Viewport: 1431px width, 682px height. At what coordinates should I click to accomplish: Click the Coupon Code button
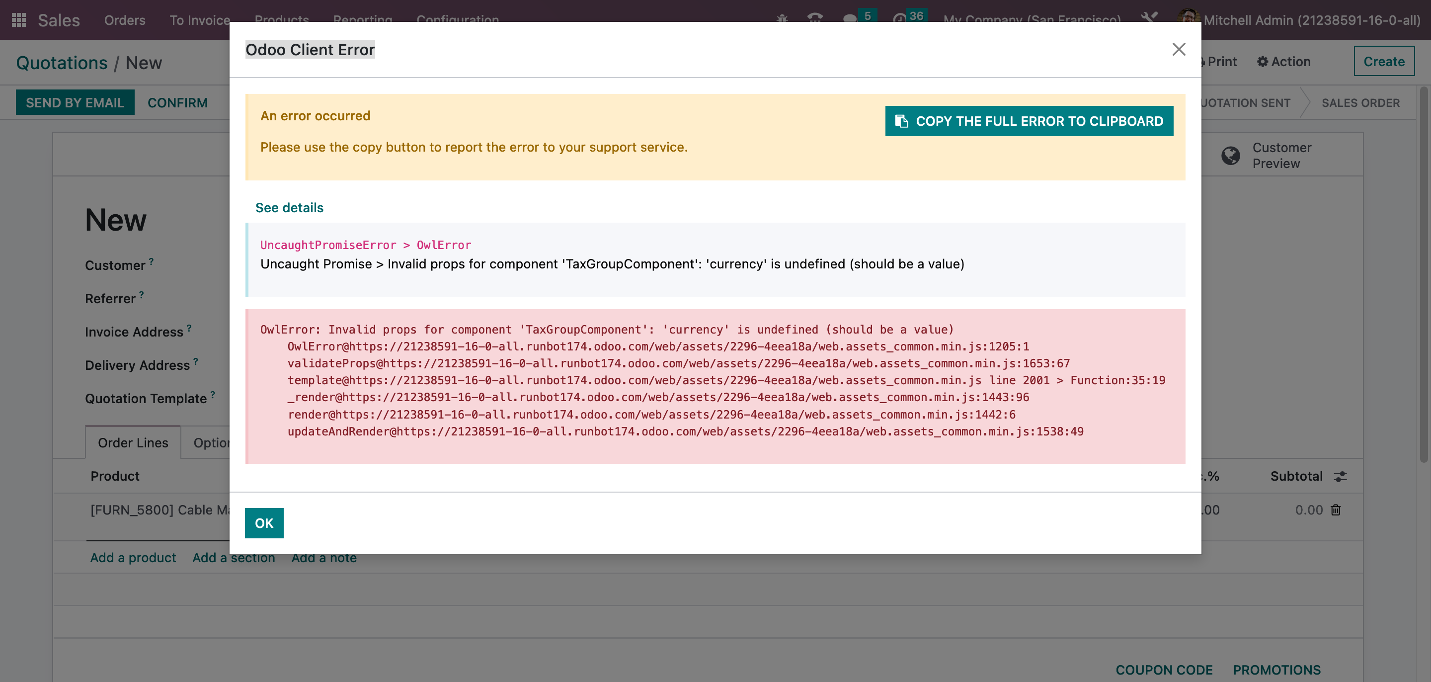(x=1164, y=670)
